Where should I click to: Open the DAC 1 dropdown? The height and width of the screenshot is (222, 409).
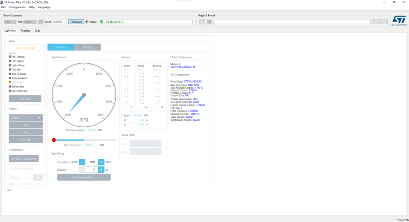coord(145,144)
